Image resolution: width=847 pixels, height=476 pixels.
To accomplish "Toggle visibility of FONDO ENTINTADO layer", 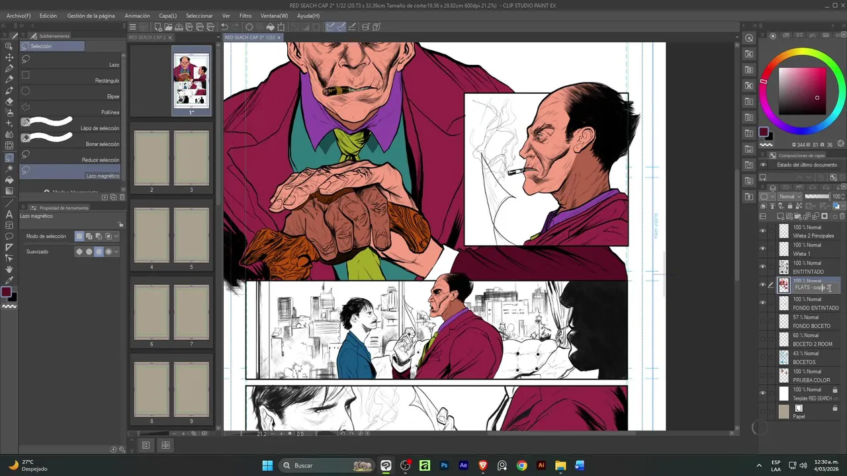I will click(x=762, y=303).
